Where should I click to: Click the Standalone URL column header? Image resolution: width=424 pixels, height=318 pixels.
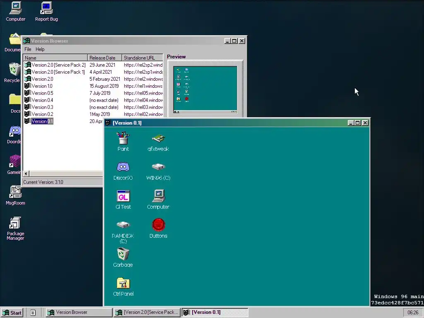(x=142, y=58)
